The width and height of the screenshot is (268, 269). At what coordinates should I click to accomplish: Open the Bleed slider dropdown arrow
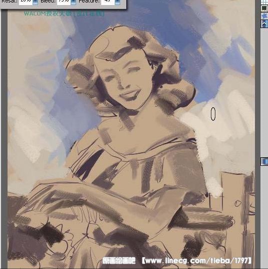pyautogui.click(x=73, y=2)
